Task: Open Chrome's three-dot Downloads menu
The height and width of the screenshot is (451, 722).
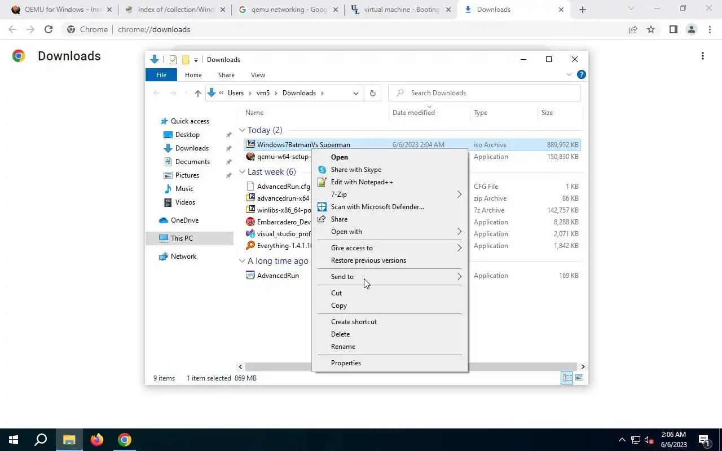Action: tap(702, 56)
